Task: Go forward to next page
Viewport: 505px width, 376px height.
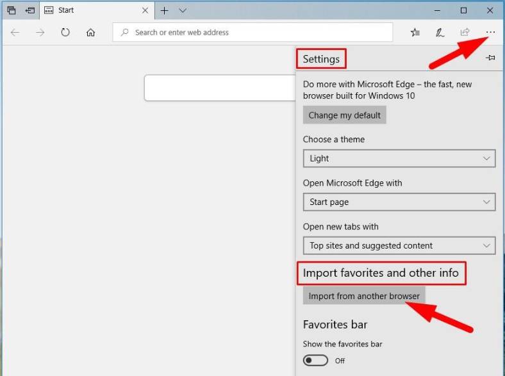Action: 40,32
